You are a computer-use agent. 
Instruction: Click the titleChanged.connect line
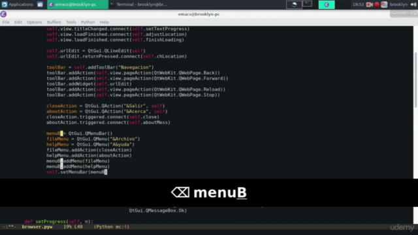coord(118,29)
